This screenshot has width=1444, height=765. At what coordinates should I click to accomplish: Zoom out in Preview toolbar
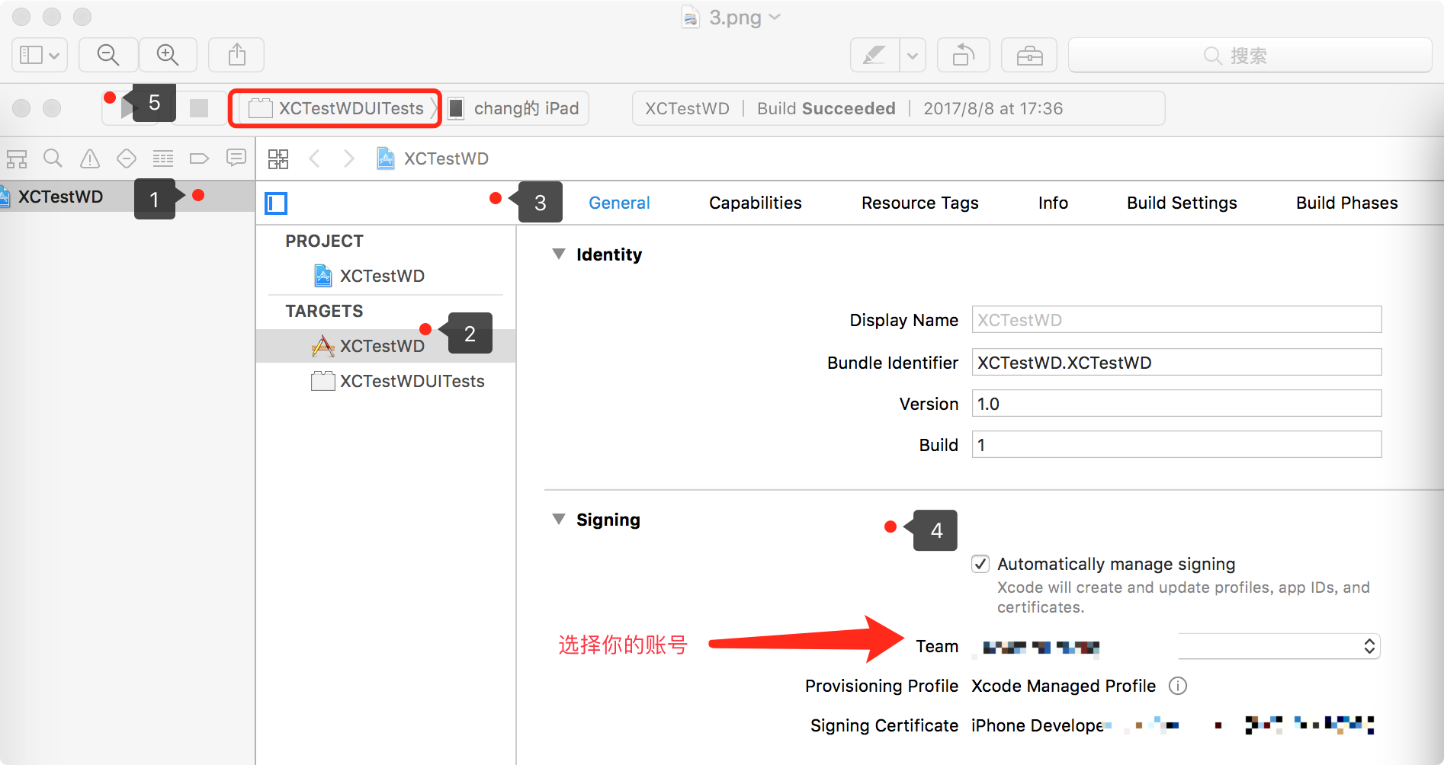[x=108, y=55]
